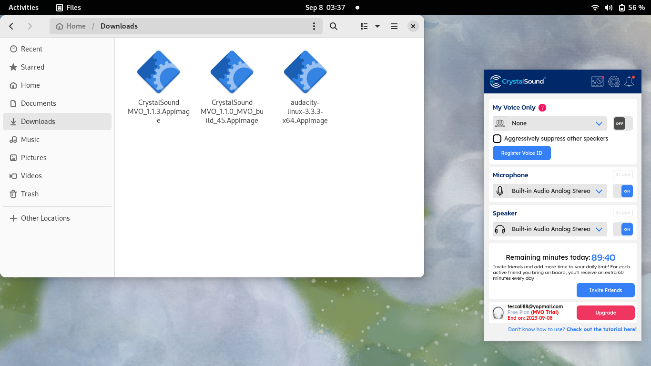
Task: Switch to list view in Files
Action: click(x=364, y=26)
